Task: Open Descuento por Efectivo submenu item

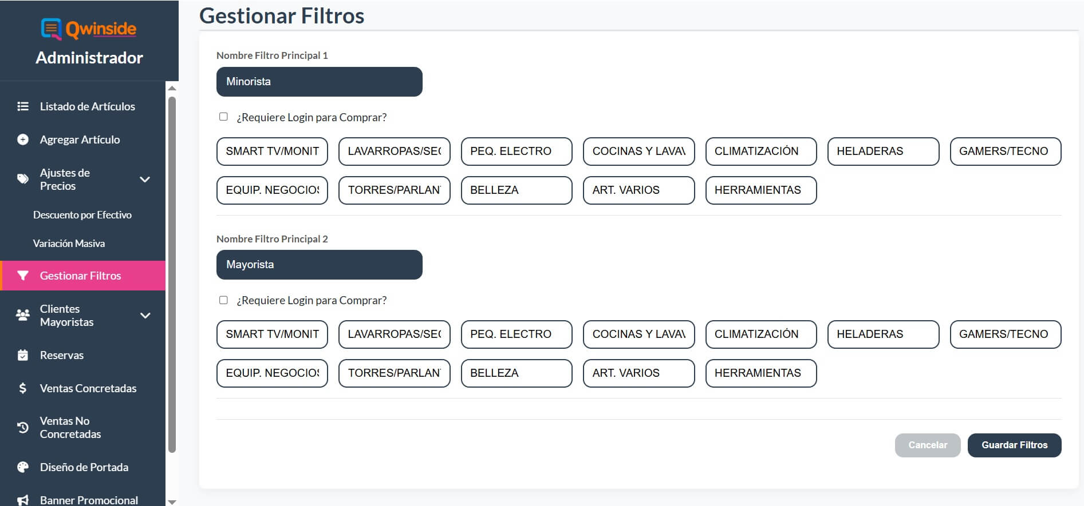Action: (x=82, y=215)
